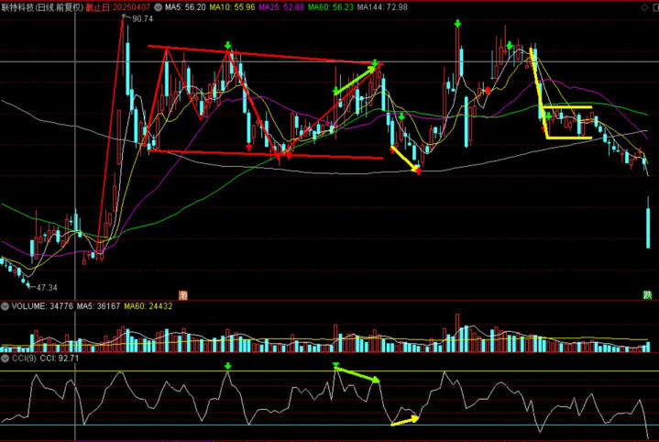Click the CCI: 92.71 value
Screen dimensions: 659x442
(60, 359)
